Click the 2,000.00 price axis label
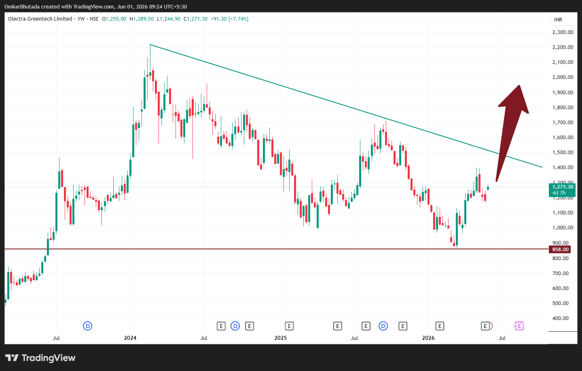The height and width of the screenshot is (371, 582). coord(563,77)
